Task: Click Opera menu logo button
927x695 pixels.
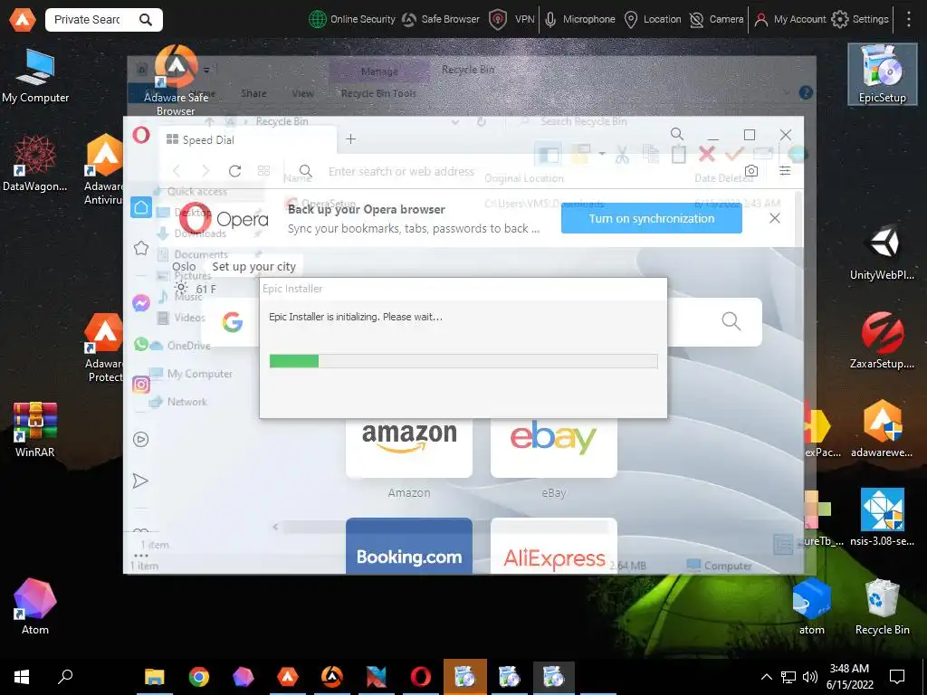Action: tap(140, 136)
